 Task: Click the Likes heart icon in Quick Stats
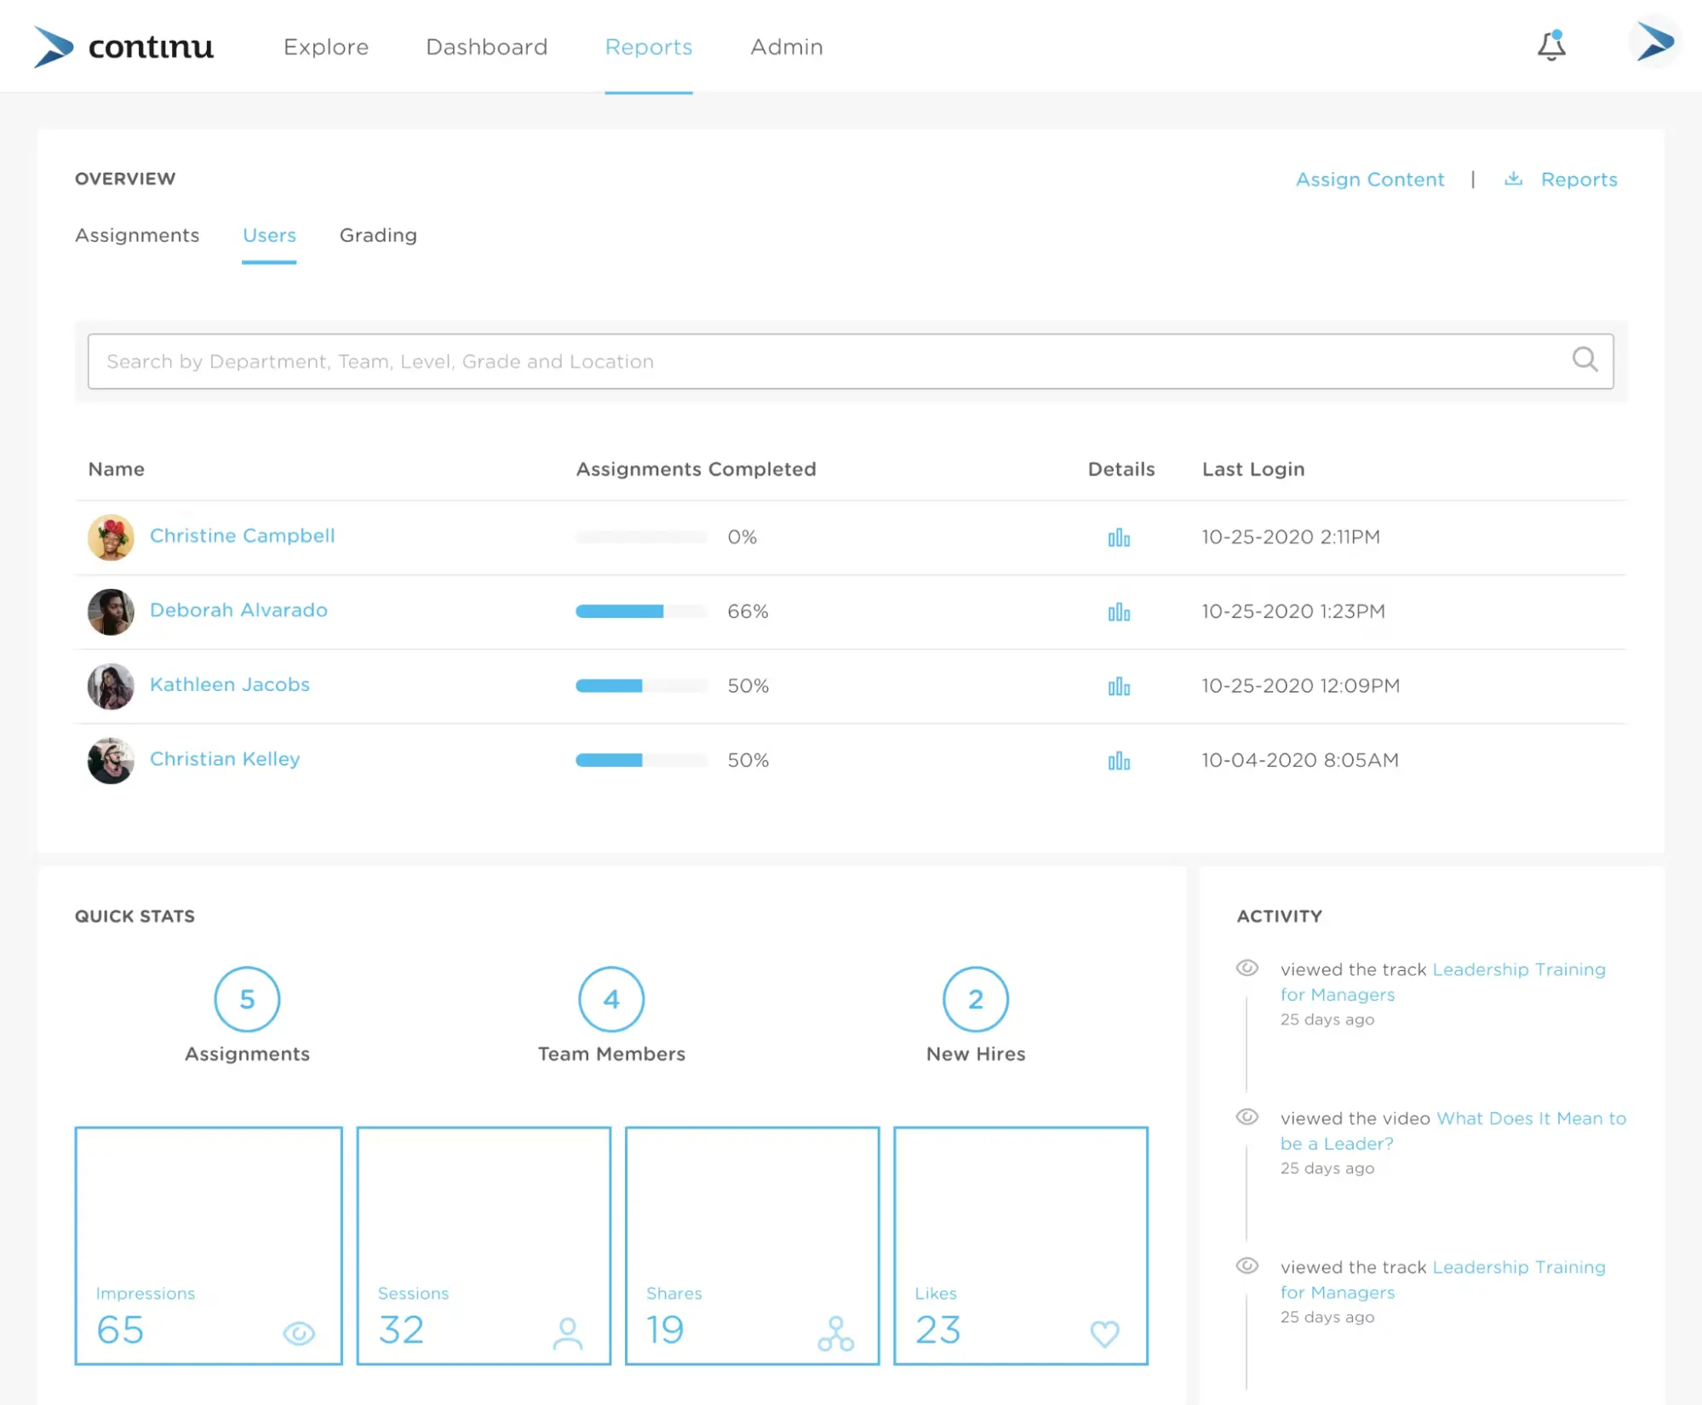tap(1104, 1333)
